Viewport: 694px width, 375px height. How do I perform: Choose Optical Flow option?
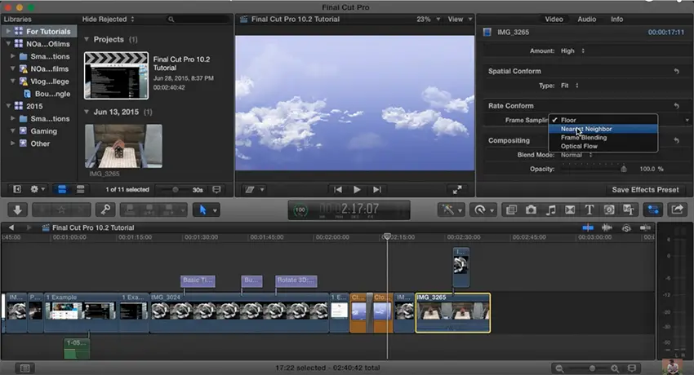tap(603, 146)
